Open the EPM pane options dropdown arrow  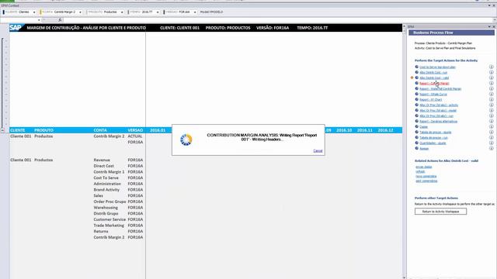pos(489,26)
